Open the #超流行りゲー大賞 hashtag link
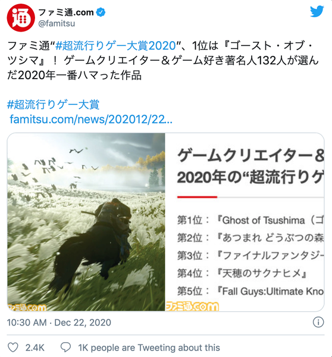Screen dimensions: 332x357 pos(54,105)
